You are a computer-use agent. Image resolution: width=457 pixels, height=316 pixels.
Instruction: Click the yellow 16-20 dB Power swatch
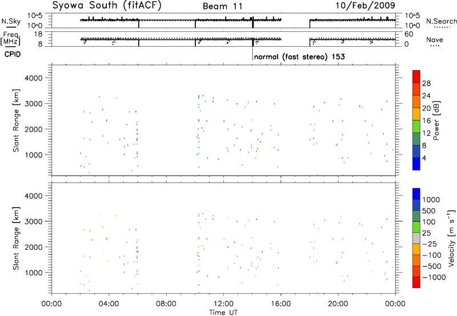point(416,114)
